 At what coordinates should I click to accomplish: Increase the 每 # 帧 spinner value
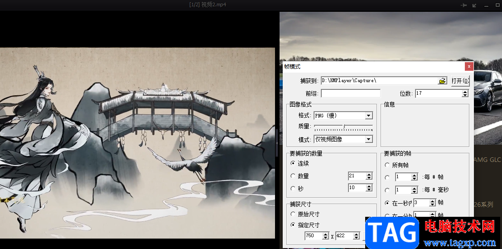point(415,176)
